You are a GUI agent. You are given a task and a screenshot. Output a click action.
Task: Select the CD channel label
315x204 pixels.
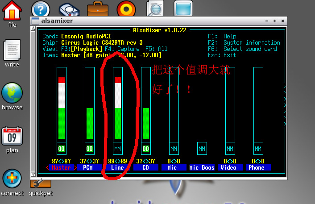coord(145,168)
